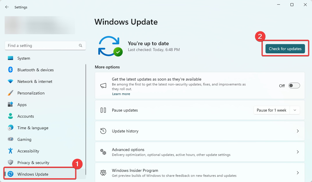This screenshot has height=182, width=312.
Task: Open the Learn more link
Action: click(121, 94)
